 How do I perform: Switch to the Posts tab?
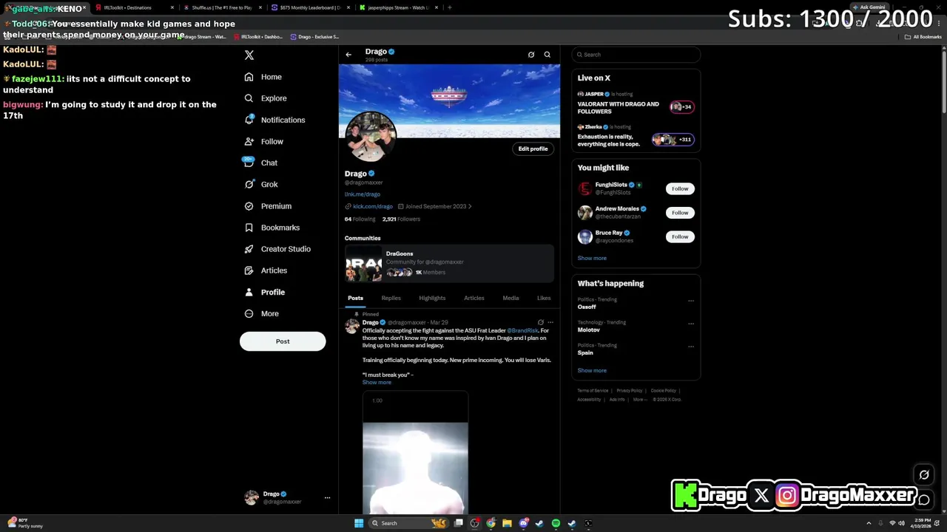pyautogui.click(x=355, y=298)
